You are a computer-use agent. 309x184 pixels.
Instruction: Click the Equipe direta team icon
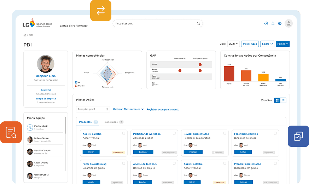30,127
